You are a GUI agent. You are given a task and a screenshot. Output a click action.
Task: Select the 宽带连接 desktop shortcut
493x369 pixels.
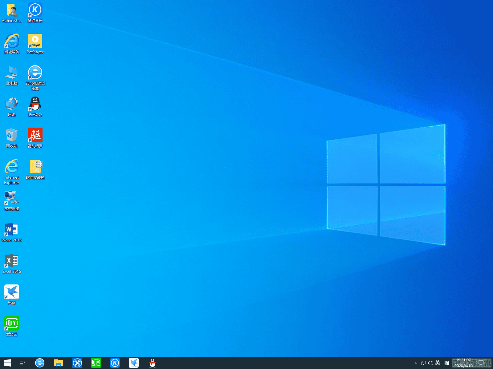point(12,201)
